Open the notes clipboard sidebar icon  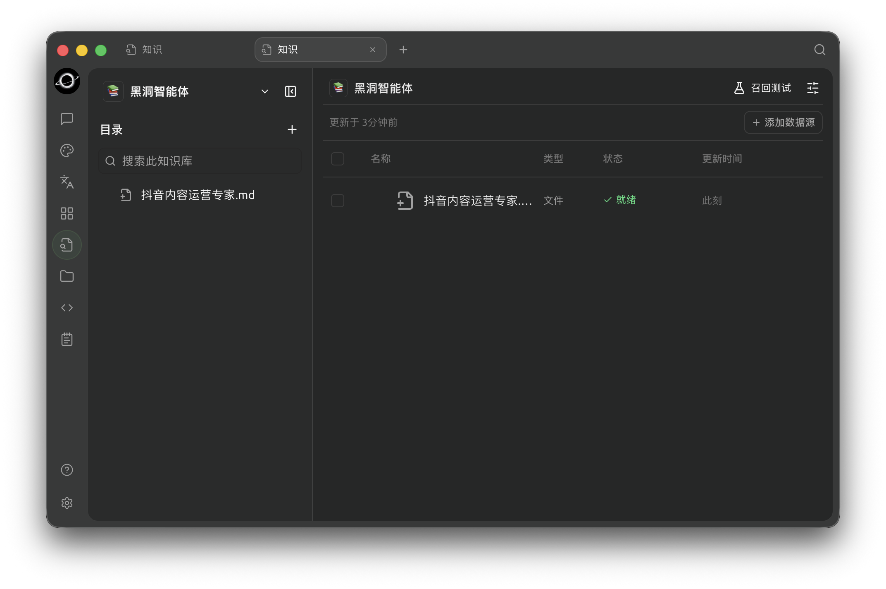point(67,339)
